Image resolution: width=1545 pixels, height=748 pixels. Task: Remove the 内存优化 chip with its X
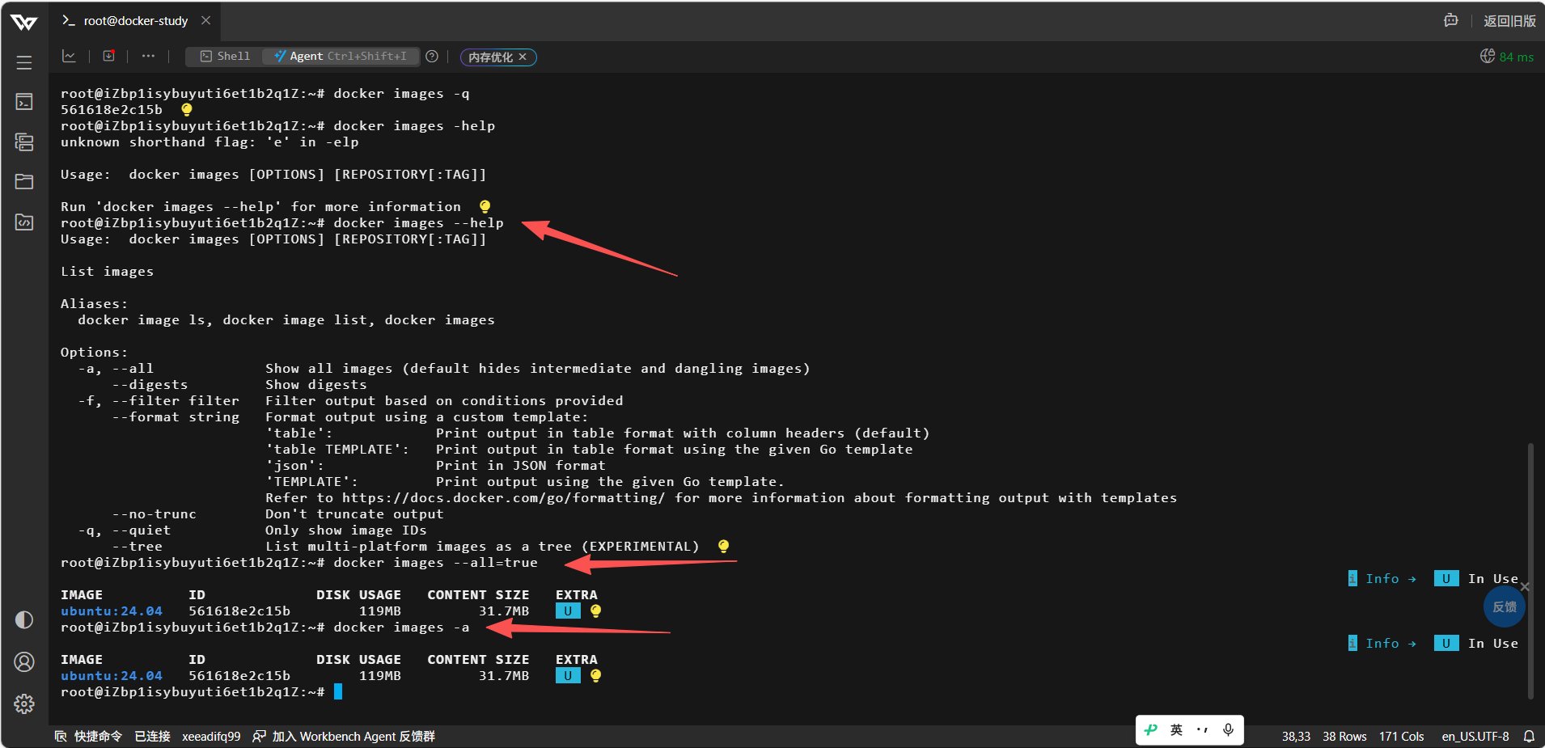pyautogui.click(x=523, y=57)
